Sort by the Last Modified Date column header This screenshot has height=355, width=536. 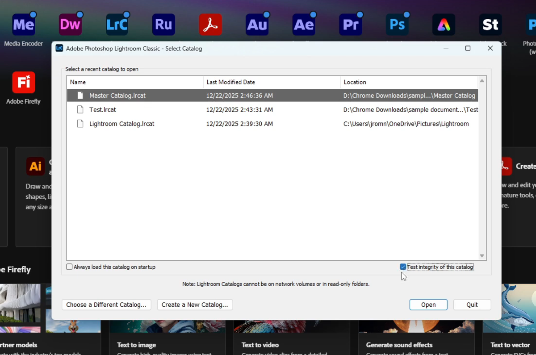pyautogui.click(x=272, y=82)
